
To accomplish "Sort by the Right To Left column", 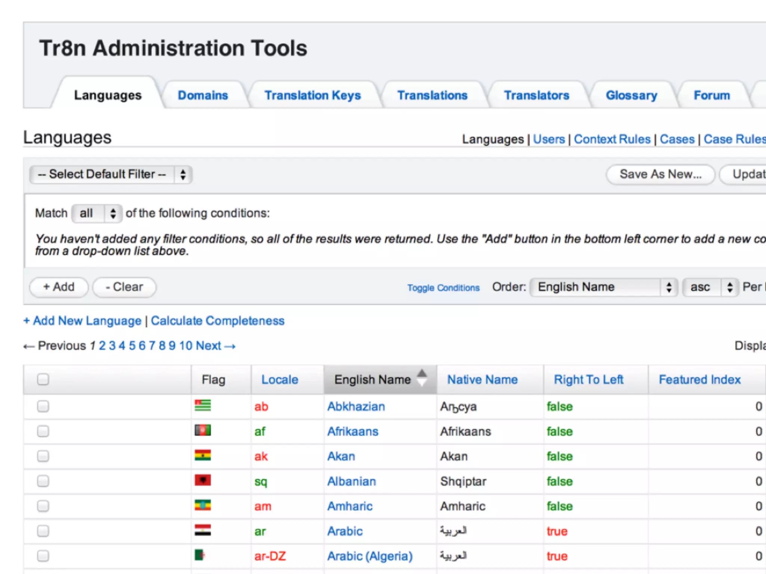I will tap(588, 380).
